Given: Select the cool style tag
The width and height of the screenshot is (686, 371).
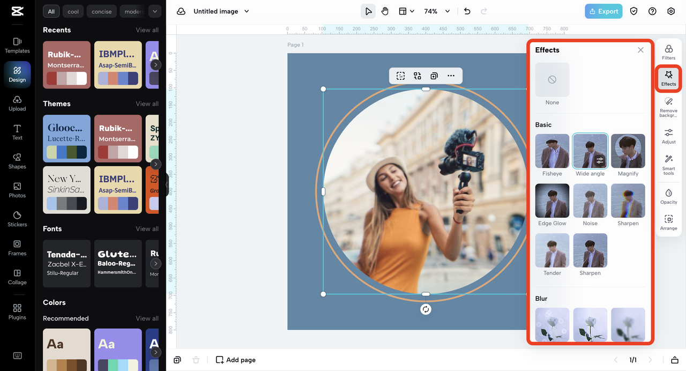Looking at the screenshot, I should click(x=73, y=11).
